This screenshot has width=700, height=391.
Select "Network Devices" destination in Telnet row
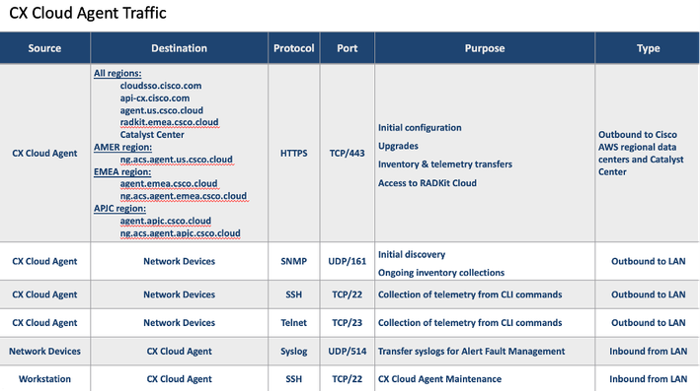coord(179,323)
